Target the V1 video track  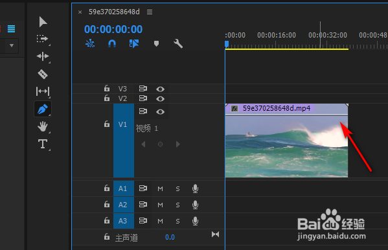(124, 141)
